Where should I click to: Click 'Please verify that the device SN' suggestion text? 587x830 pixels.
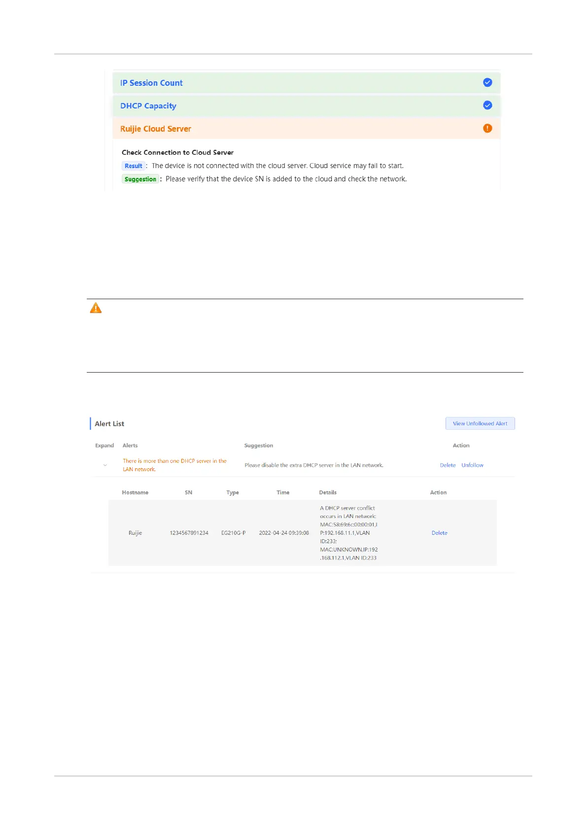coord(286,179)
